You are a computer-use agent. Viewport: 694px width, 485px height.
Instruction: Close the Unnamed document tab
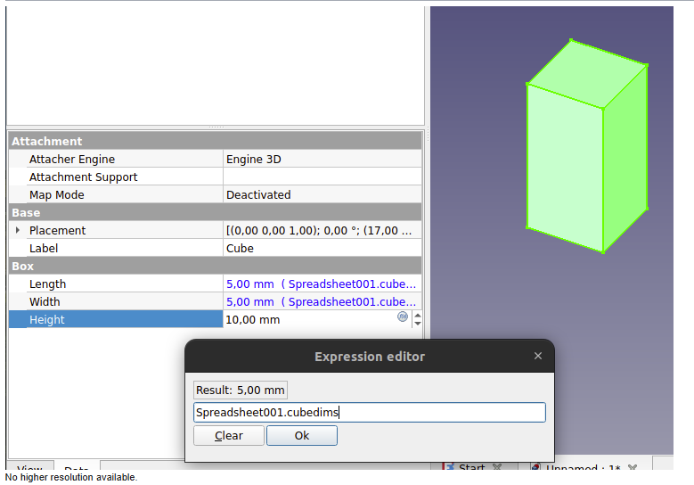[x=633, y=467]
